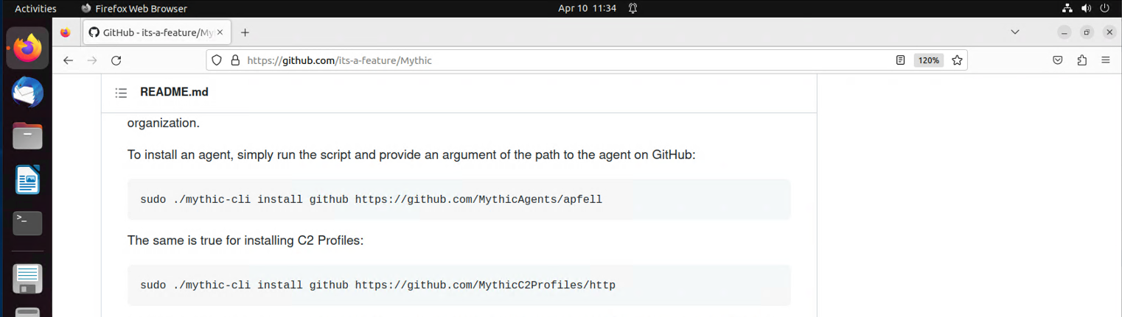1122x317 pixels.
Task: Go back to the previous page
Action: [x=69, y=60]
